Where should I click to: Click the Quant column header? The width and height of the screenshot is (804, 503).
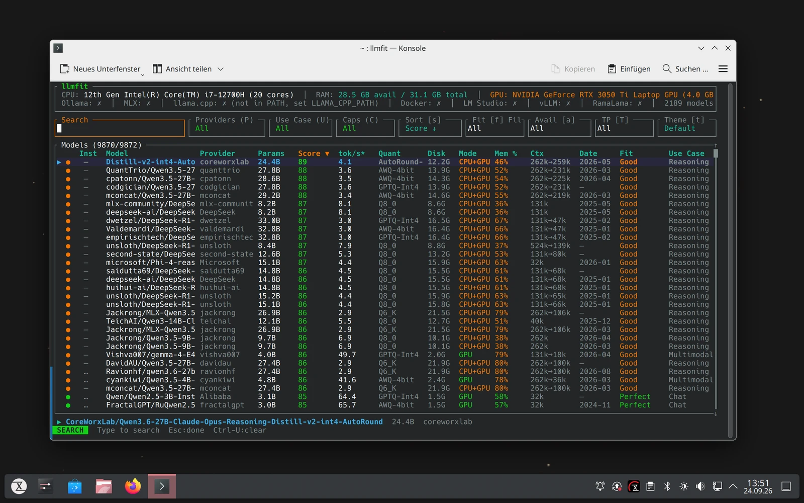tap(389, 153)
